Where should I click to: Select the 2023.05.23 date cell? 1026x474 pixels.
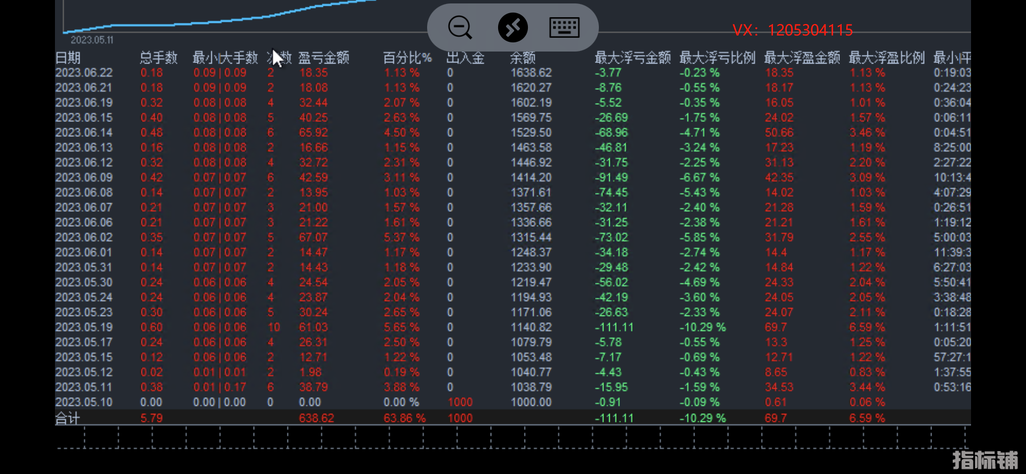point(84,312)
